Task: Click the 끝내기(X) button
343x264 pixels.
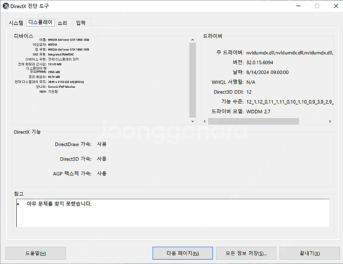Action: pos(310,253)
